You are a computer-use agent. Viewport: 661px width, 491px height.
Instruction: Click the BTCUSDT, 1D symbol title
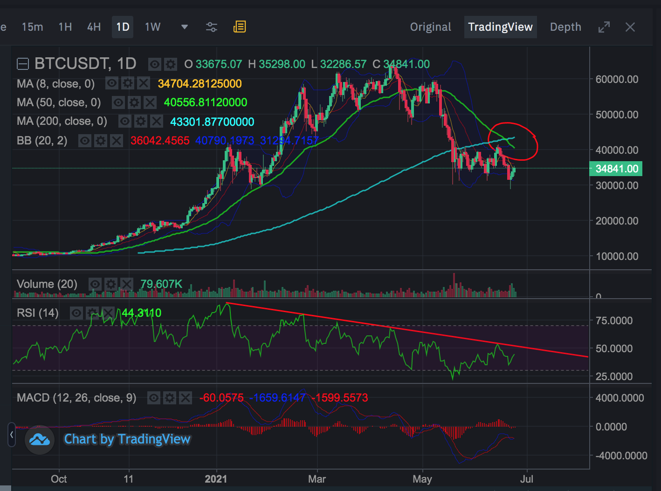[x=85, y=64]
